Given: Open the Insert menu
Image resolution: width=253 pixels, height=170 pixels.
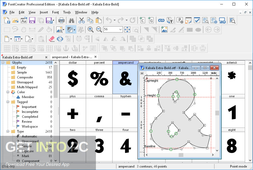Looking at the screenshot, I should coord(44,12).
